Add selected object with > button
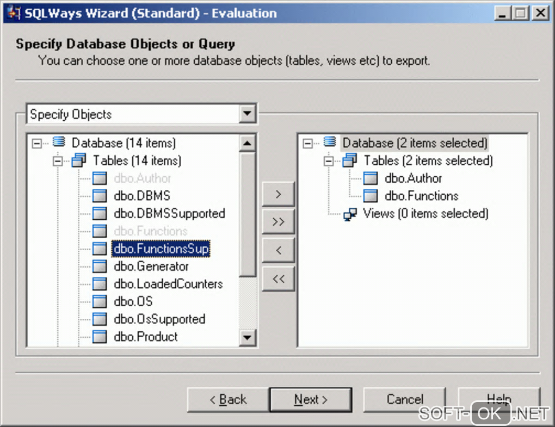Image resolution: width=555 pixels, height=427 pixels. coord(278,194)
